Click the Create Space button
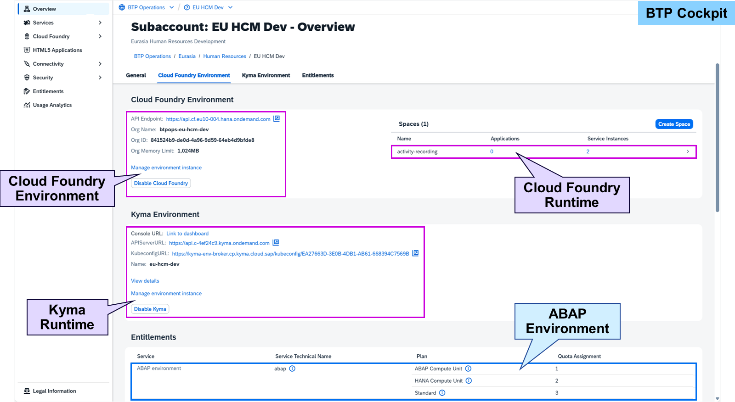The image size is (735, 402). 674,124
